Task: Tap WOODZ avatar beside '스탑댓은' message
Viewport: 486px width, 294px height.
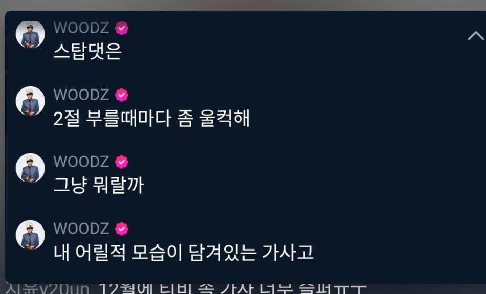Action: (30, 34)
